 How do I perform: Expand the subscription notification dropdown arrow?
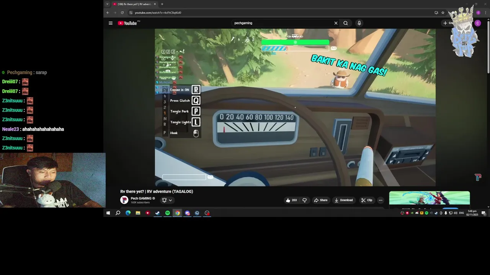[170, 200]
